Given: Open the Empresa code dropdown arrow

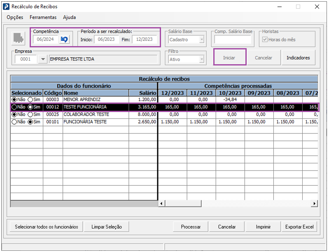Looking at the screenshot, I should [43, 59].
